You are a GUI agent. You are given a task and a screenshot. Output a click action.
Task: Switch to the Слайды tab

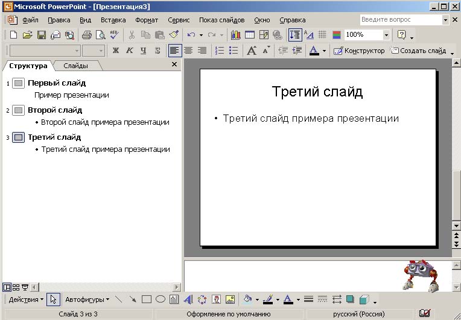pos(75,66)
